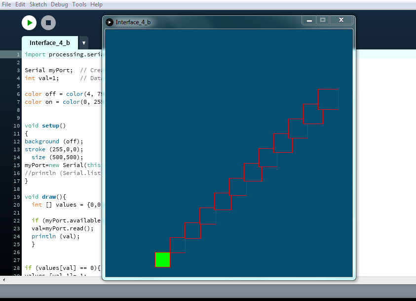Click the topmost red outlined square
416x301 pixels.
pos(328,99)
